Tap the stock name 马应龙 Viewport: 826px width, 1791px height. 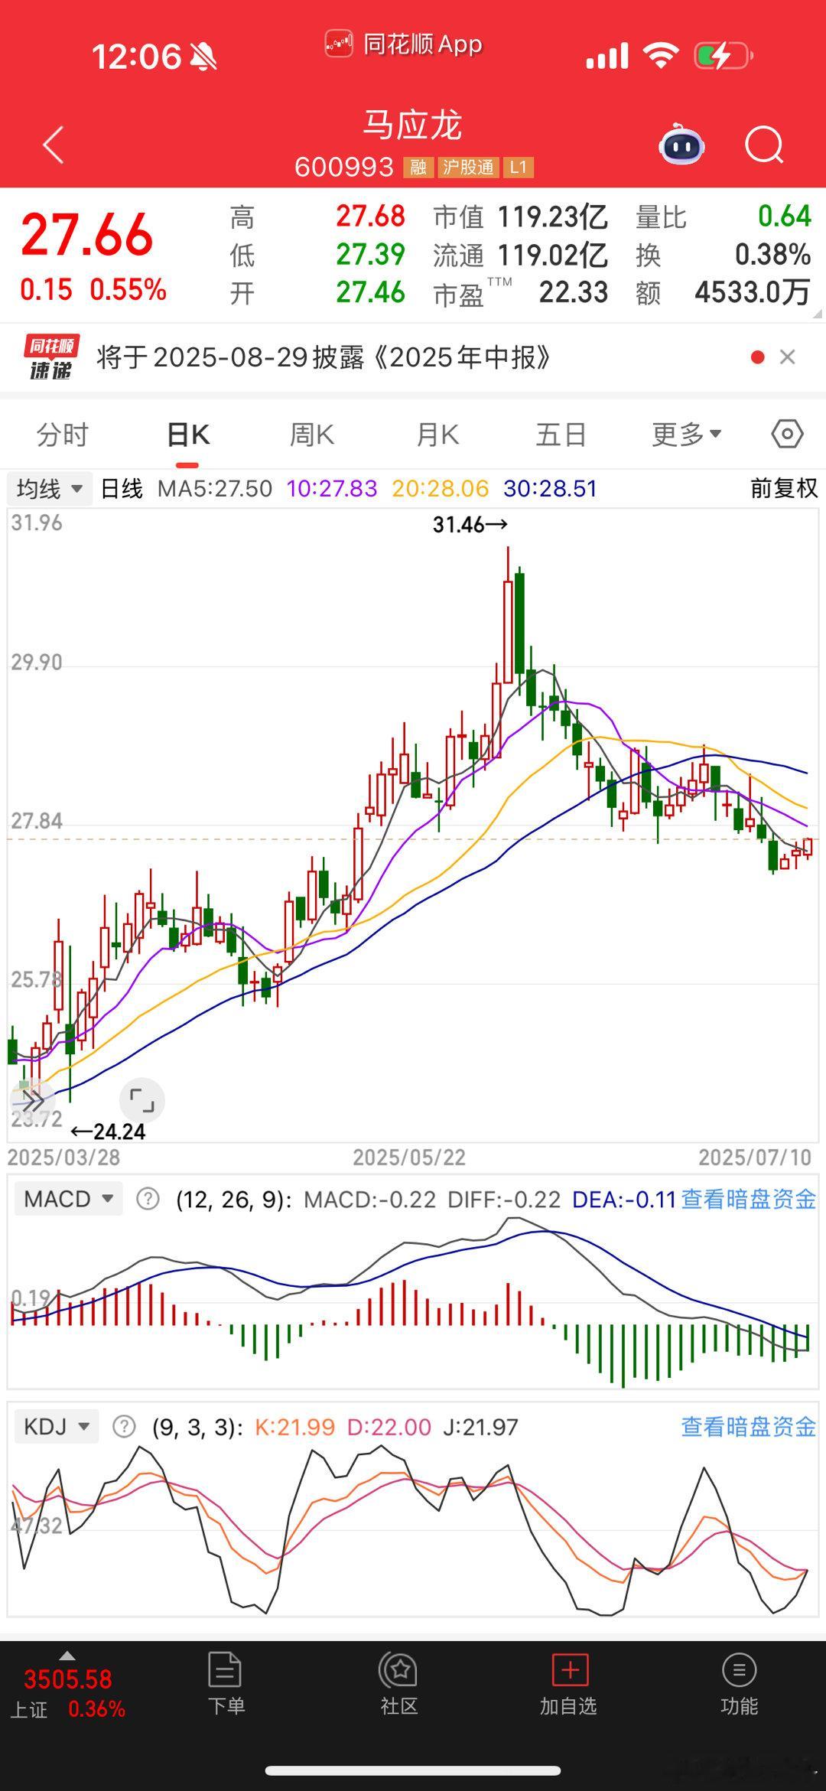click(412, 125)
